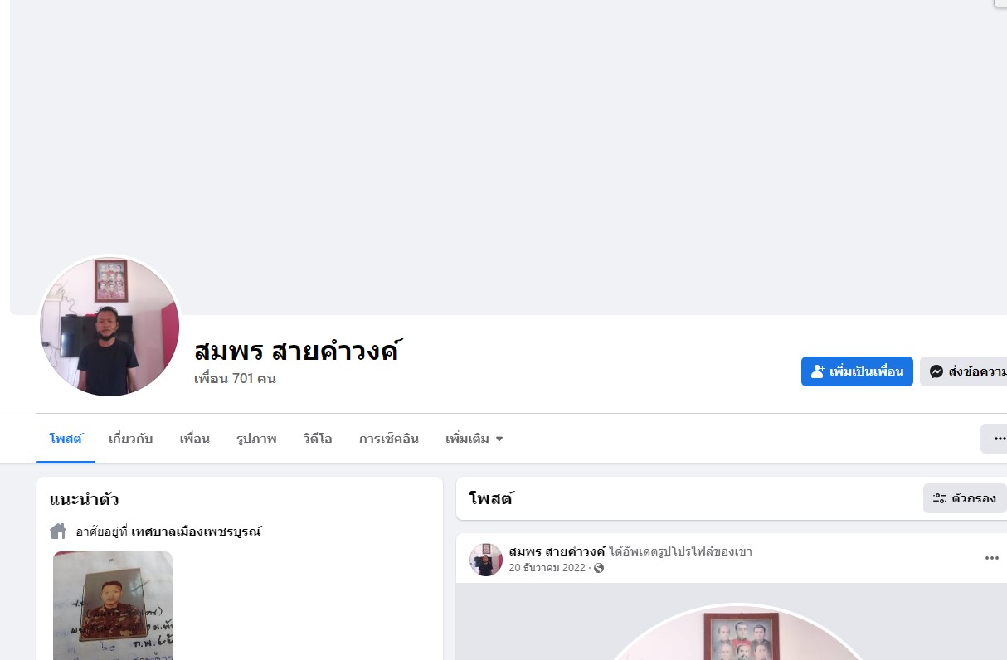The width and height of the screenshot is (1007, 660).
Task: Open the post options three-dots menu
Action: click(992, 558)
